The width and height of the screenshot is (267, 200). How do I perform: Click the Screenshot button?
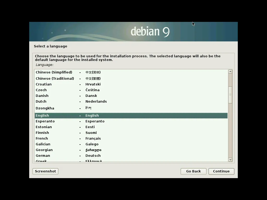pyautogui.click(x=45, y=171)
